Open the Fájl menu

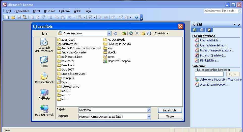point(9,11)
